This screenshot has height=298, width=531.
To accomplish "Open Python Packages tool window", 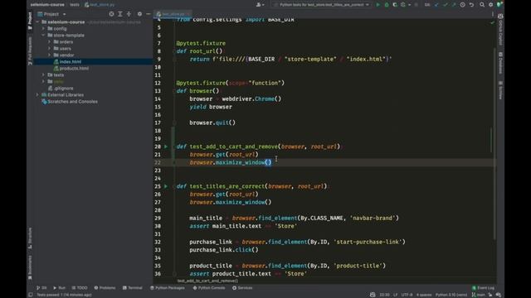I will 168,288.
